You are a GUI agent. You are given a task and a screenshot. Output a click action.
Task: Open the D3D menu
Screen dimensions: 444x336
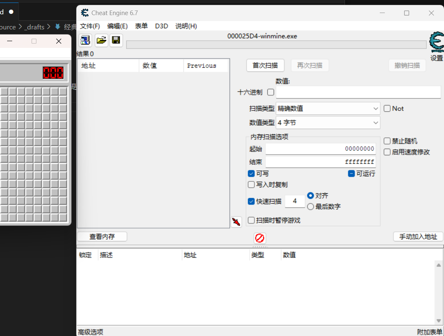click(x=162, y=26)
